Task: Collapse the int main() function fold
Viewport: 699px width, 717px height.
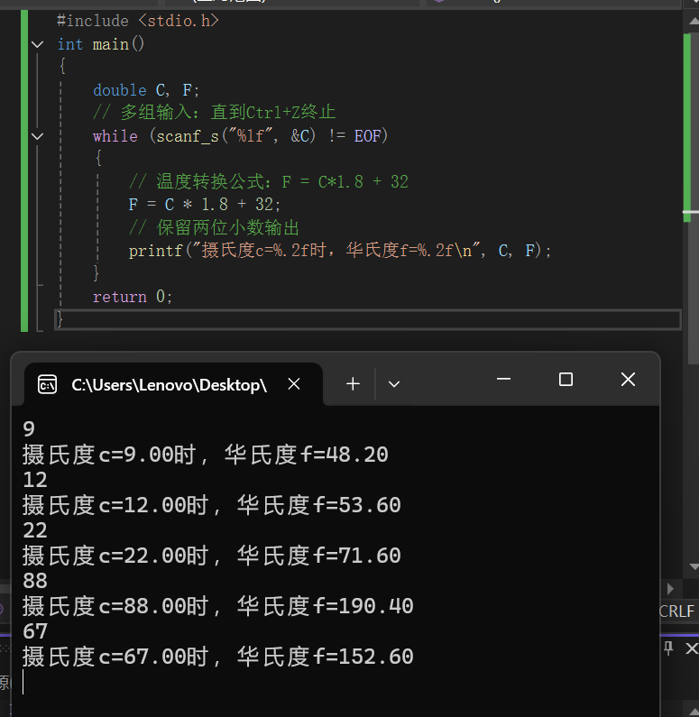Action: point(38,45)
